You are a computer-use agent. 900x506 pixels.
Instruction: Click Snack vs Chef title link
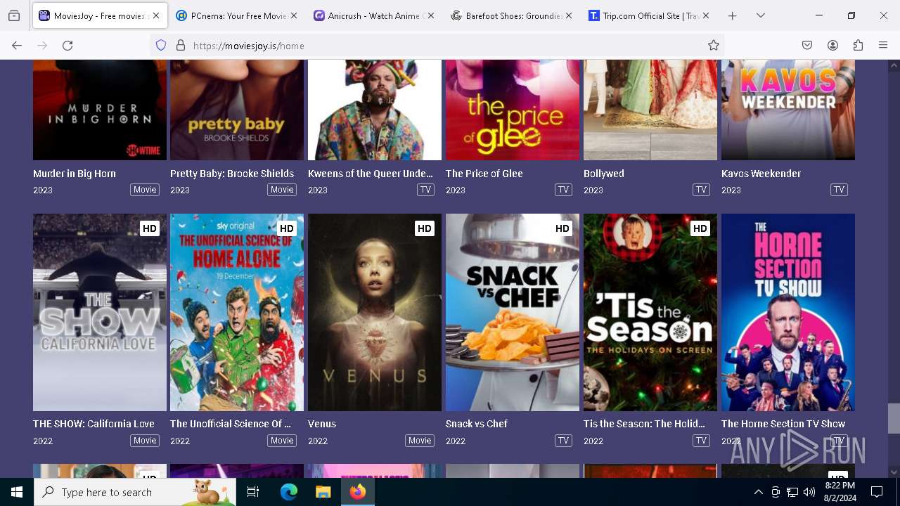click(477, 424)
